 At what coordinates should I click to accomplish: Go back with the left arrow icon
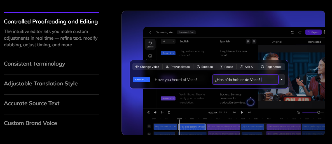[x=150, y=32]
